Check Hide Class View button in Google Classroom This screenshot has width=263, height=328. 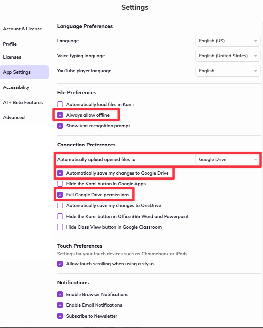point(60,227)
